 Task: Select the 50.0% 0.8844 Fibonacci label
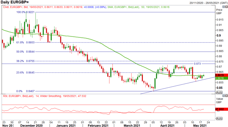coord(25,51)
